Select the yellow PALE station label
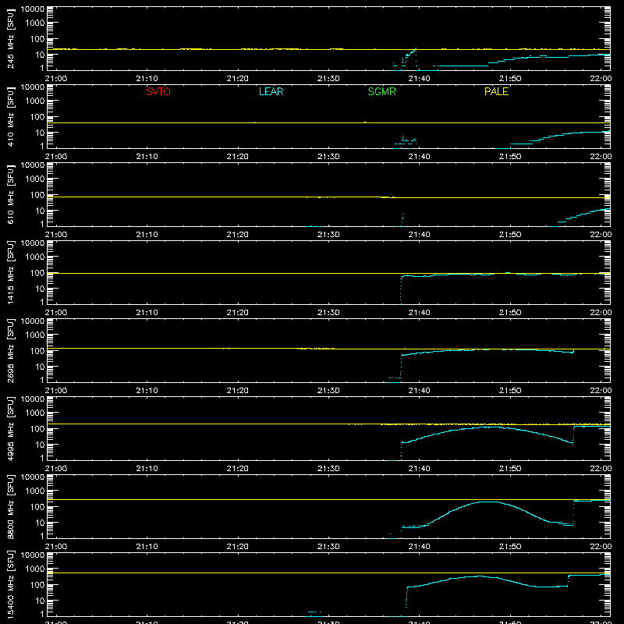The width and height of the screenshot is (624, 624). coord(496,91)
